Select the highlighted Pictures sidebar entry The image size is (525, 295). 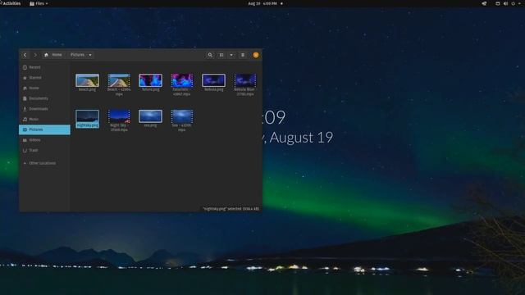44,129
